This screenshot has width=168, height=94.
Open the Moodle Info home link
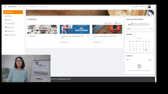click(13, 7)
